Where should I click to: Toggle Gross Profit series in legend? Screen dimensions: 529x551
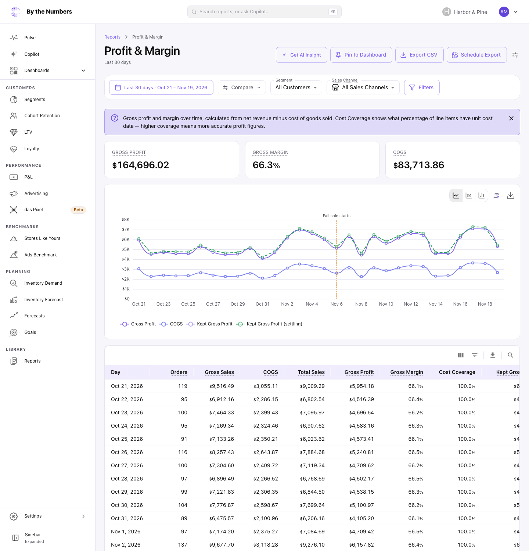click(x=138, y=324)
